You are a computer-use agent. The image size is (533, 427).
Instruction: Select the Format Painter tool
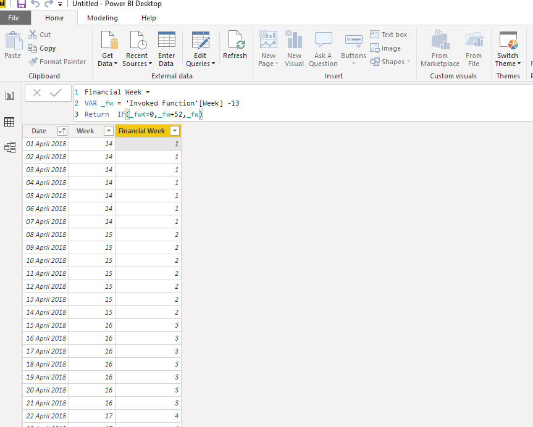(57, 62)
